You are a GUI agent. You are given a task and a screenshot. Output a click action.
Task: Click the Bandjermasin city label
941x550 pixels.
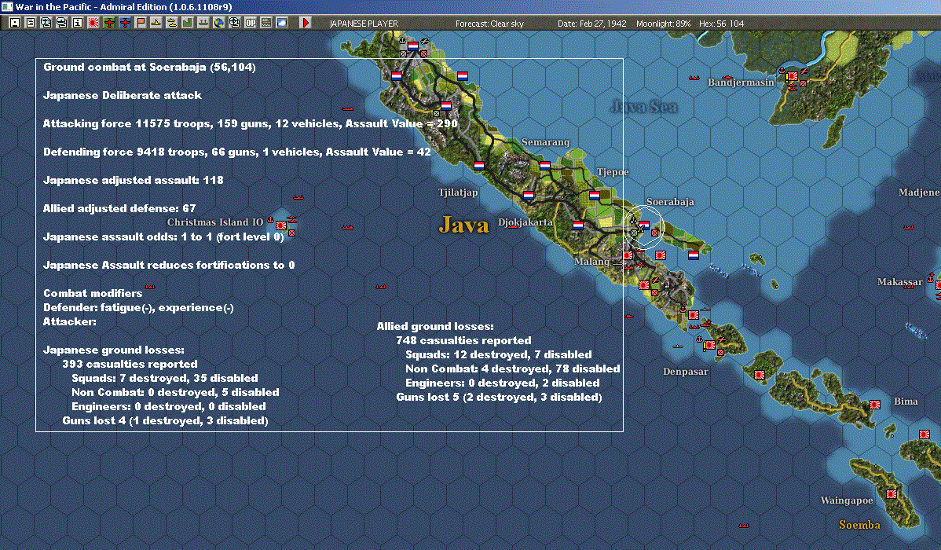(741, 82)
